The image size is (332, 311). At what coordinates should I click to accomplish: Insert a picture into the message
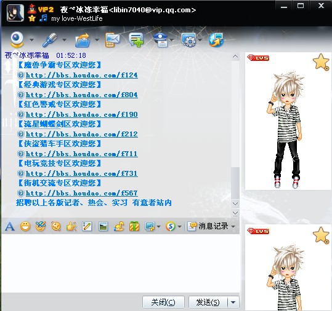click(x=103, y=226)
